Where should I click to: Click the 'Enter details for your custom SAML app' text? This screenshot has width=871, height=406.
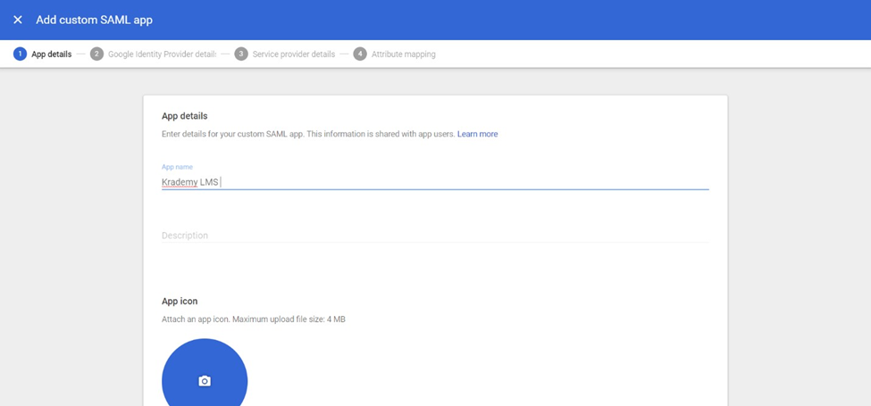pyautogui.click(x=233, y=134)
